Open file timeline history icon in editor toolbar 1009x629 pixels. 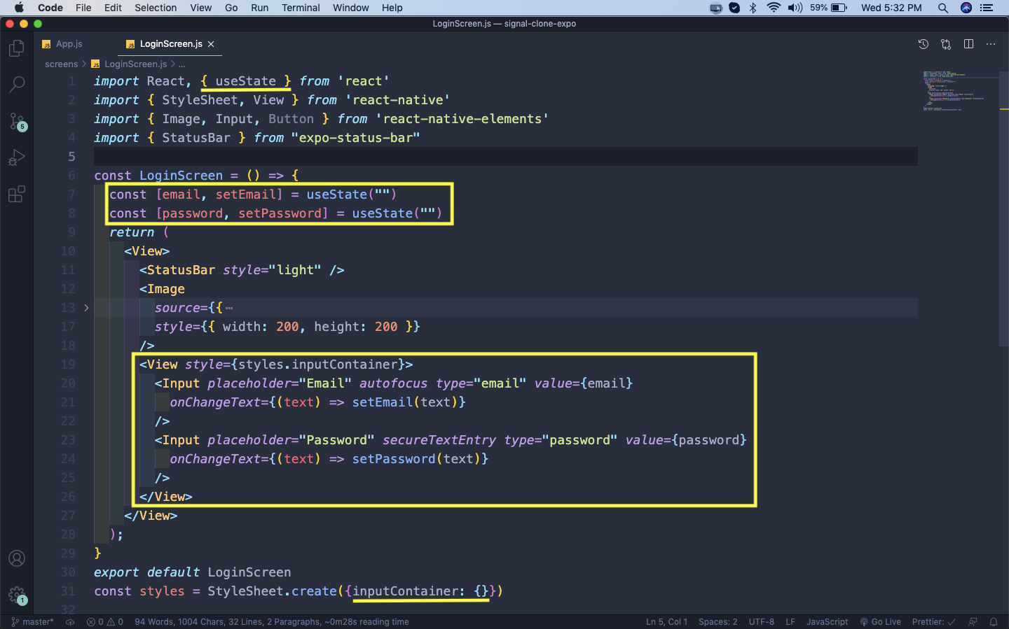tap(924, 44)
